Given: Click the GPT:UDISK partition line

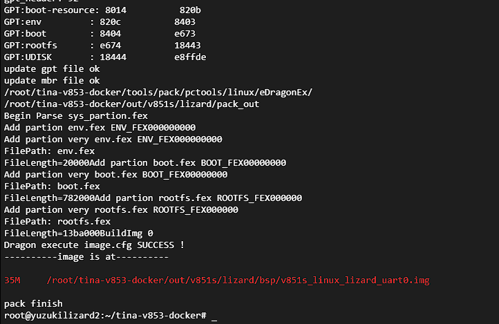Looking at the screenshot, I should (x=104, y=57).
